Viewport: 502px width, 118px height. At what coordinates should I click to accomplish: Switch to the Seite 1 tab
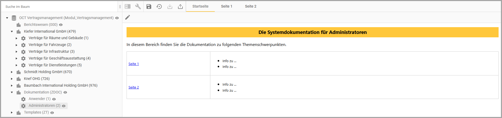(226, 6)
